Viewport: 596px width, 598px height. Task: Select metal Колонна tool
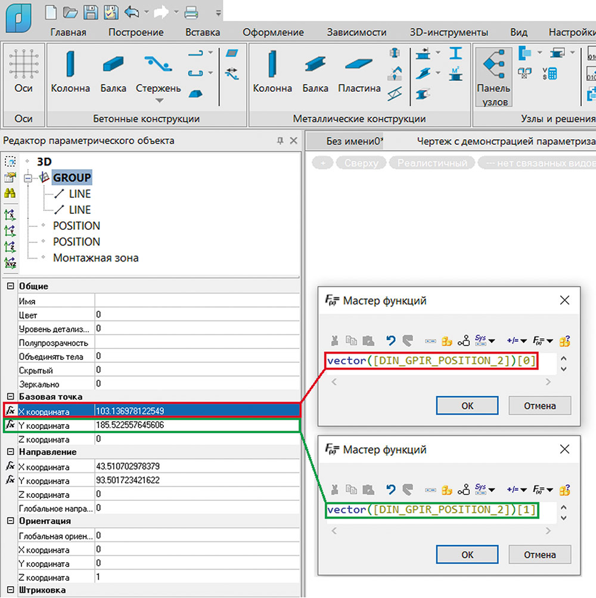tap(272, 71)
